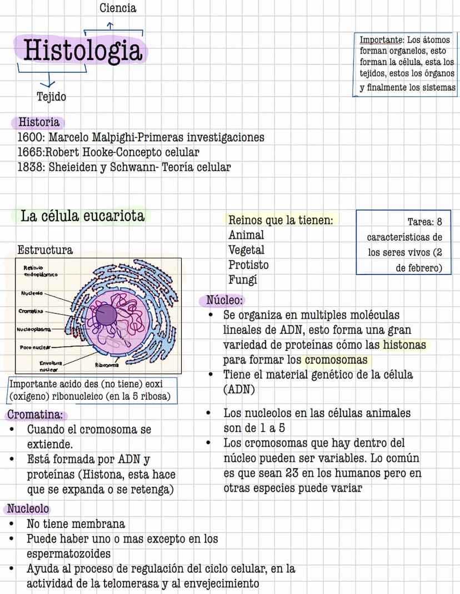
Task: Select the word Animal in kingdoms list
Action: 246,235
